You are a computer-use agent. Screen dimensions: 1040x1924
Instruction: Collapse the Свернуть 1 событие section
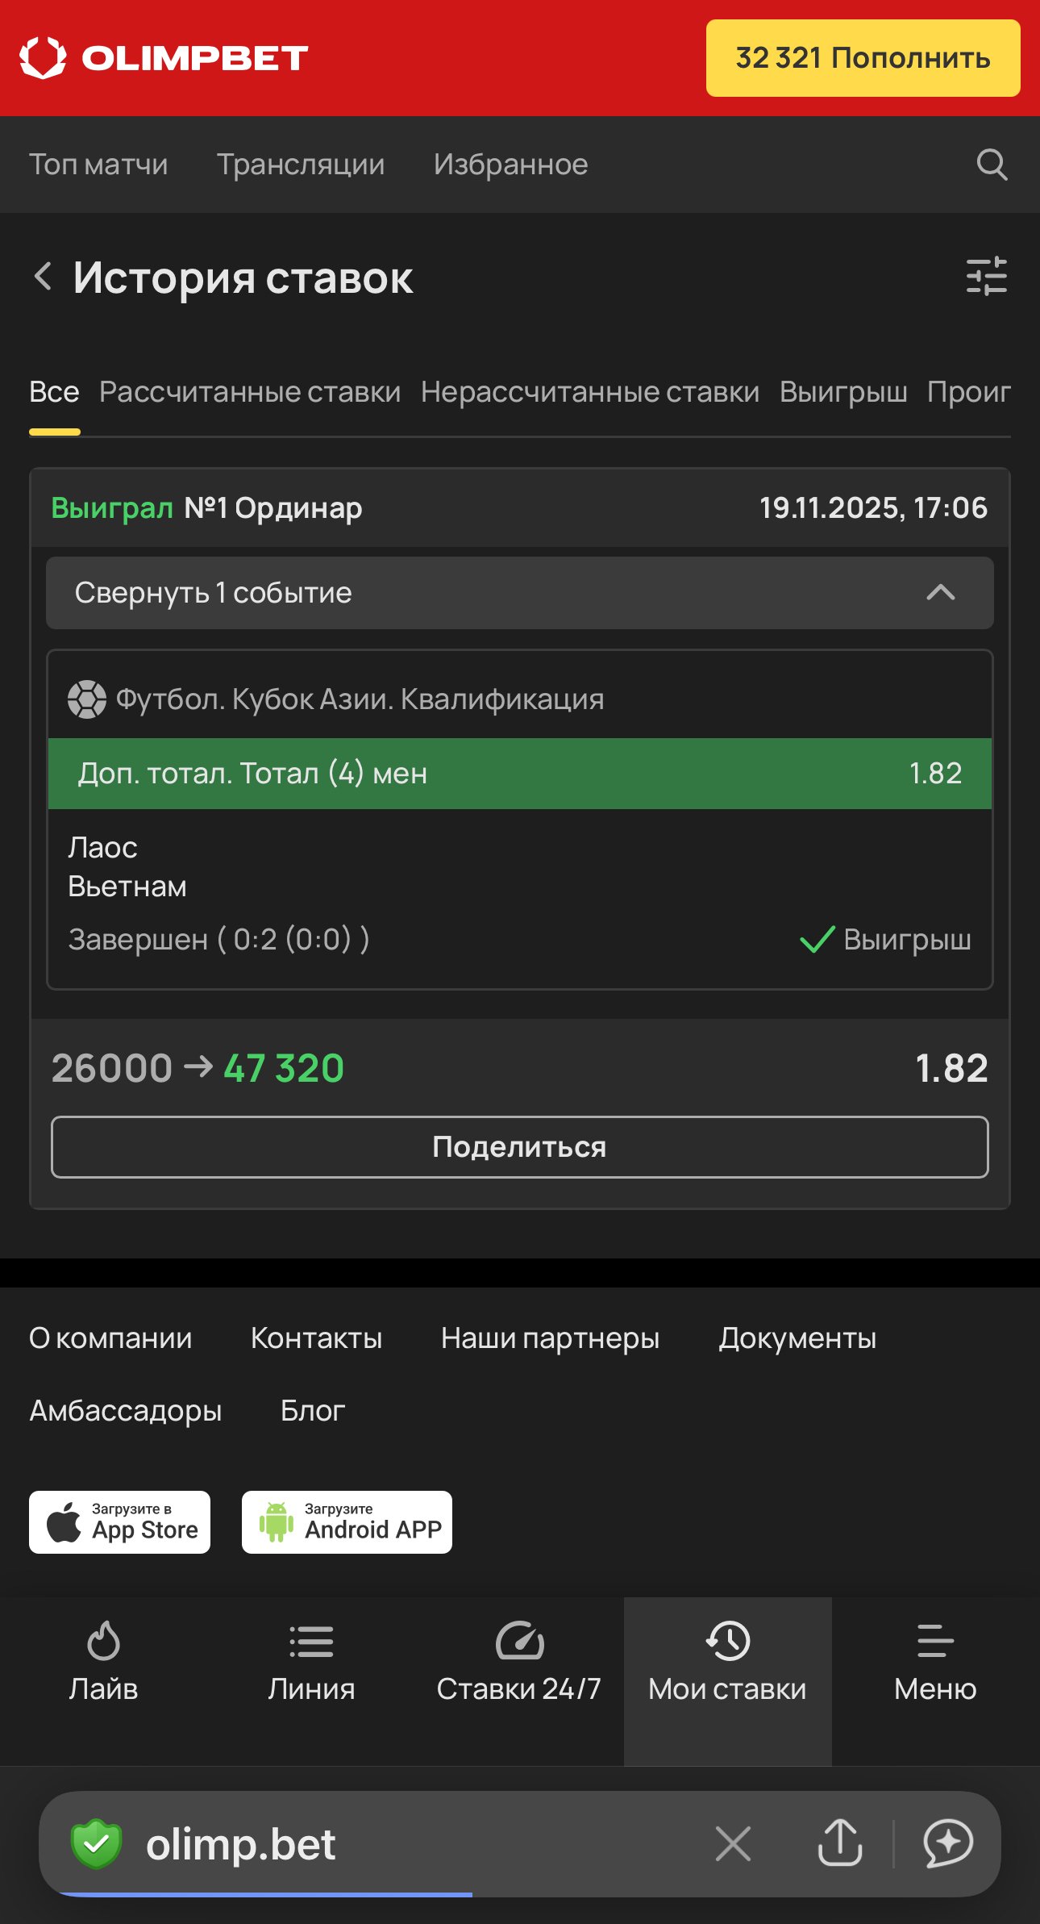519,593
